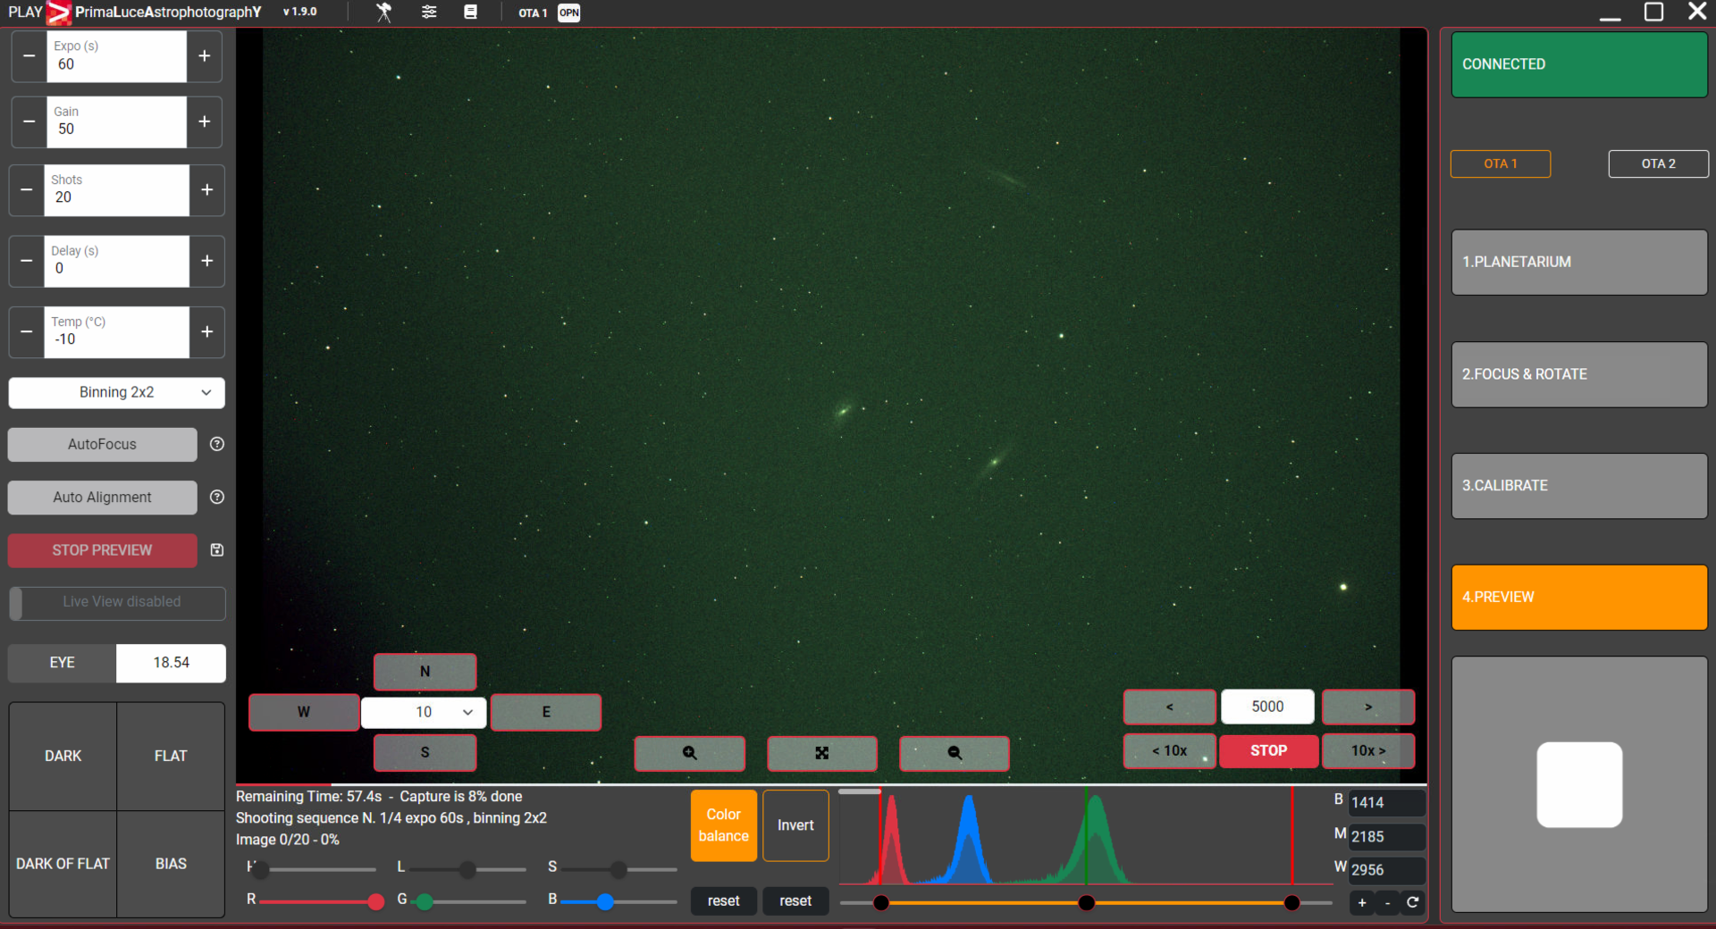Image resolution: width=1716 pixels, height=929 pixels.
Task: Enable the Color balance toggle
Action: point(723,825)
